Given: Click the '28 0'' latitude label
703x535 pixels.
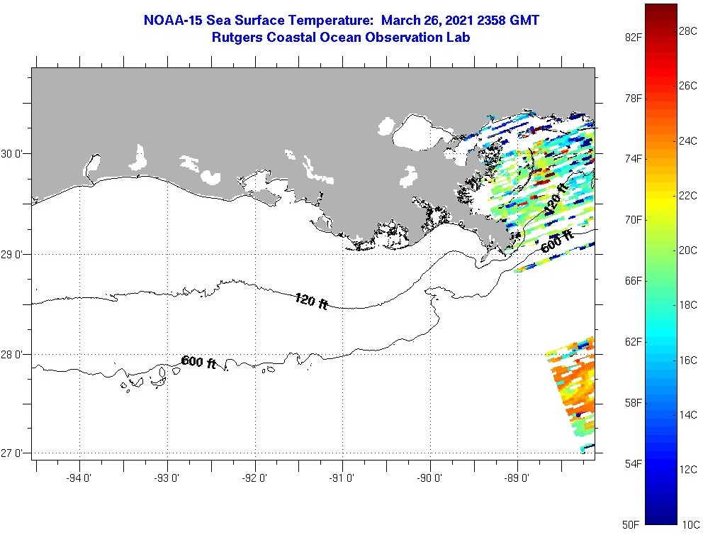Looking at the screenshot, I should tap(10, 355).
